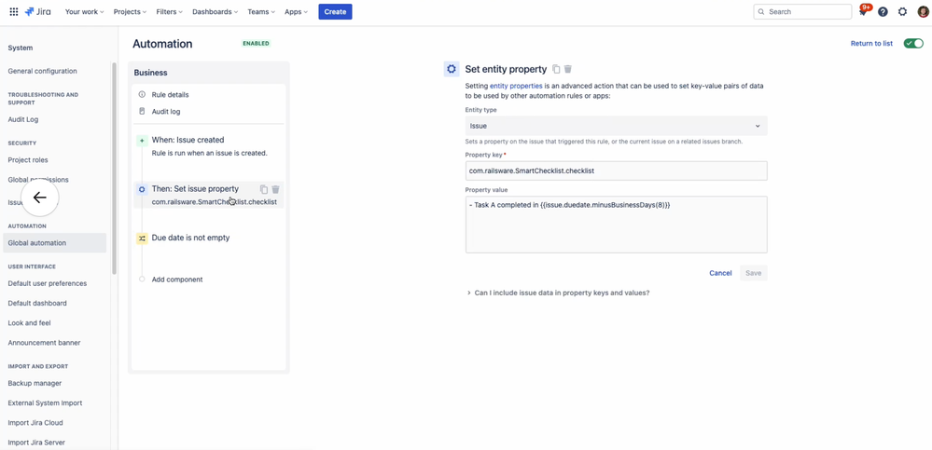This screenshot has height=450, width=932.
Task: Click the Rule details info icon
Action: 142,94
